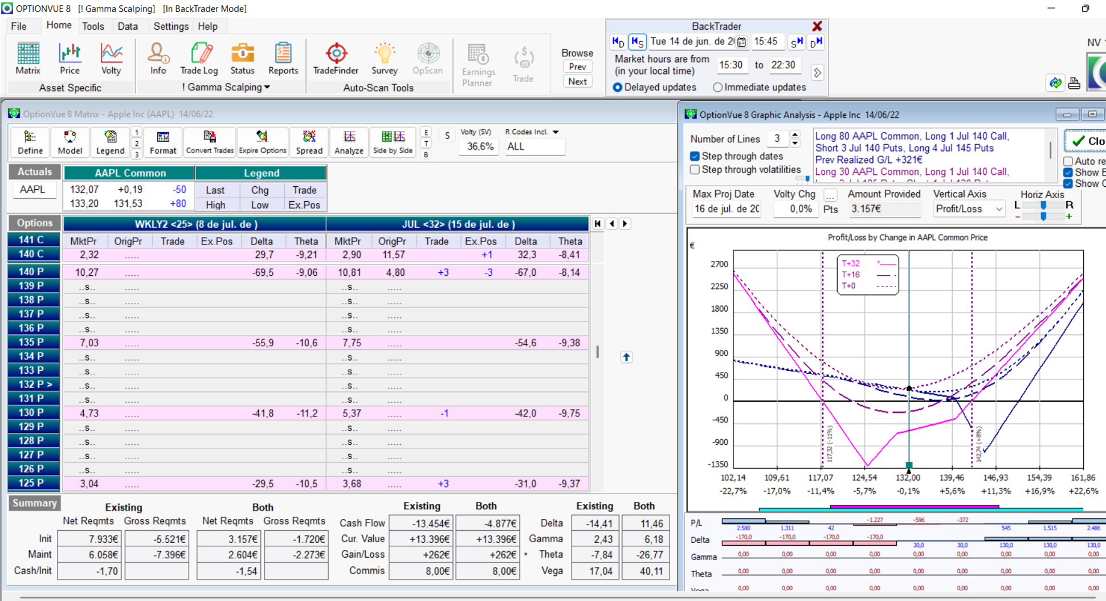Image resolution: width=1106 pixels, height=601 pixels.
Task: Adjust the Horiz Axis L-R slider
Action: (x=1043, y=205)
